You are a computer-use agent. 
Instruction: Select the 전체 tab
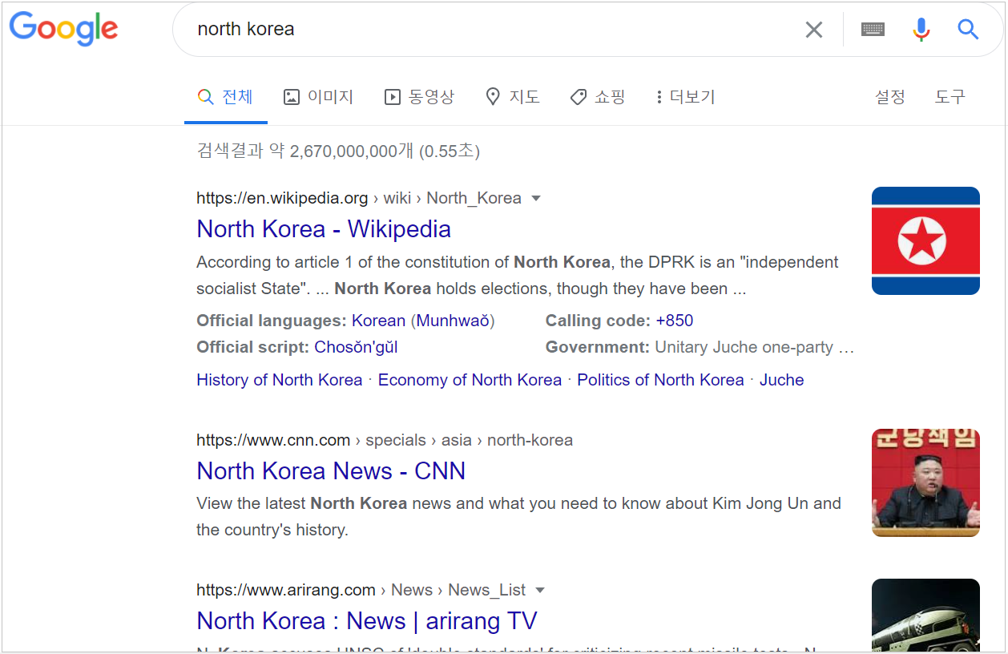pyautogui.click(x=225, y=97)
